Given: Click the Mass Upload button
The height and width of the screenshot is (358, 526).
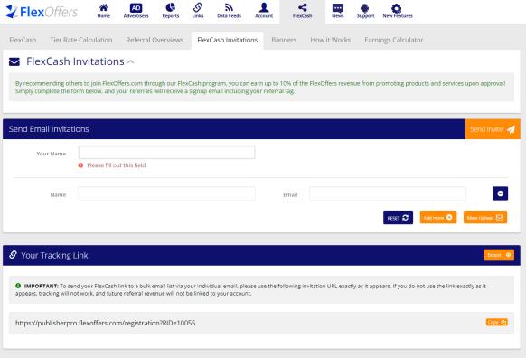Looking at the screenshot, I should (485, 217).
